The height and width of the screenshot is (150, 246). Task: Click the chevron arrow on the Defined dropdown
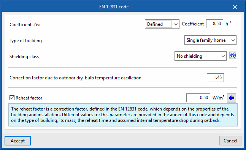pyautogui.click(x=176, y=24)
